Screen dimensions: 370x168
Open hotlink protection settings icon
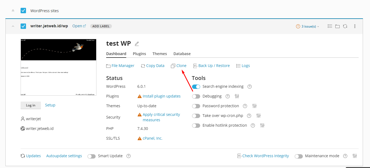point(262,125)
